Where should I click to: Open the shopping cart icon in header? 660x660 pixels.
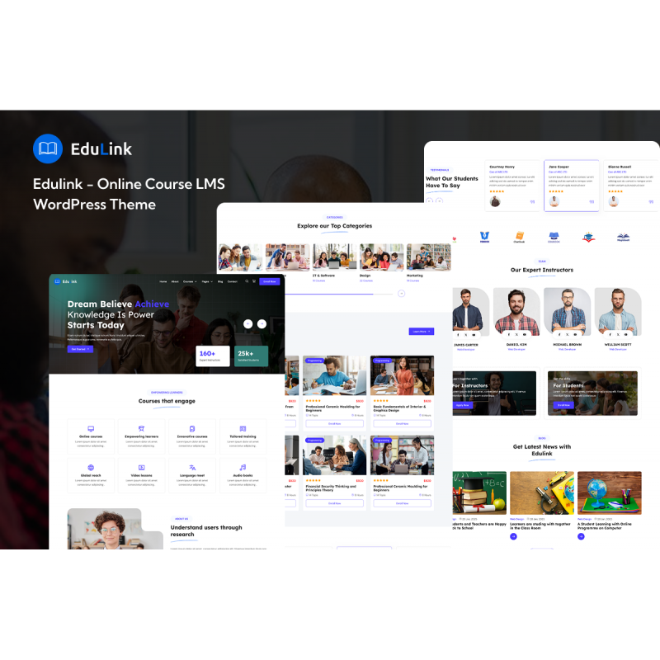click(x=254, y=281)
